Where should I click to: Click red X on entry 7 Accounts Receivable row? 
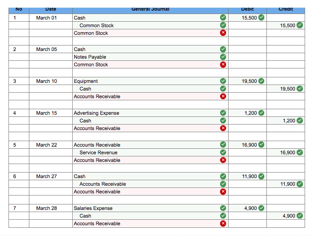pyautogui.click(x=223, y=224)
